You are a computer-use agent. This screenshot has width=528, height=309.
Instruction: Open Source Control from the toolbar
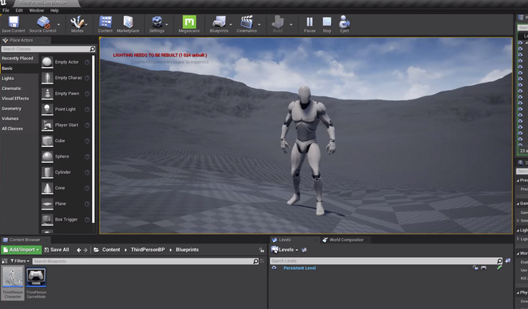[43, 23]
